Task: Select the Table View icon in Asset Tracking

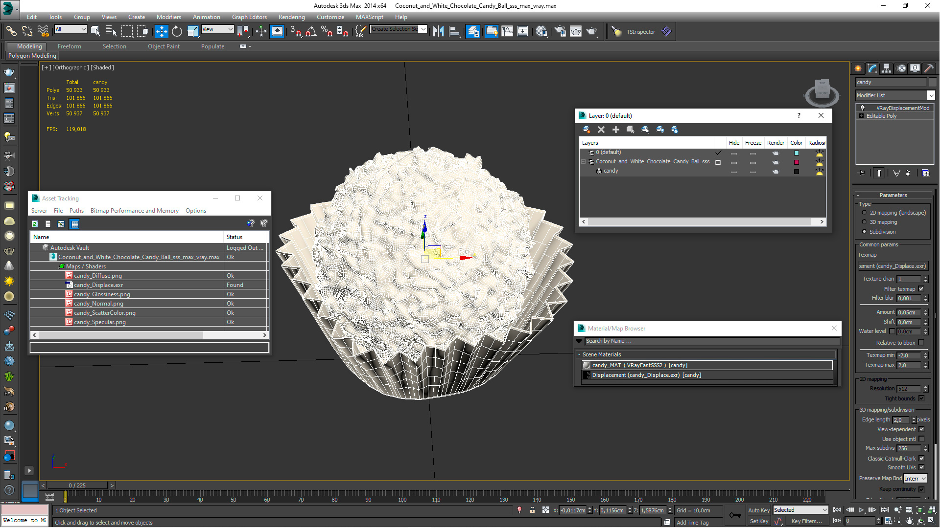Action: (x=74, y=224)
